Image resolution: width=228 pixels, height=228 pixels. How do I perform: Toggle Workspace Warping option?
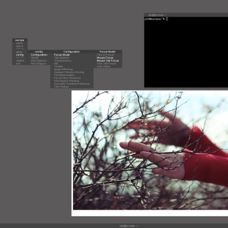click(x=72, y=81)
